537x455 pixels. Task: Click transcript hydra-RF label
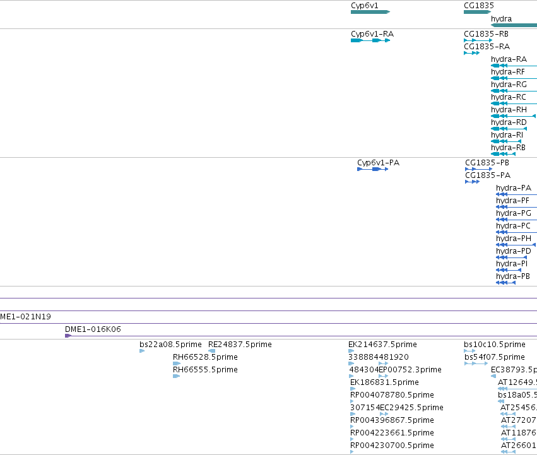click(x=507, y=72)
